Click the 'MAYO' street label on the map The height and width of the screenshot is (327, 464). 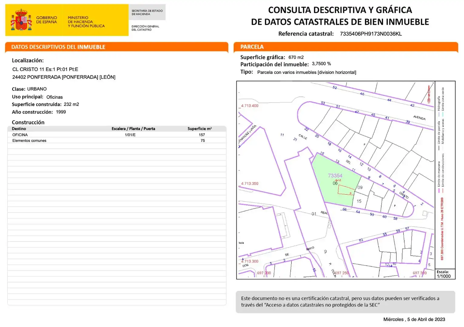(x=310, y=249)
